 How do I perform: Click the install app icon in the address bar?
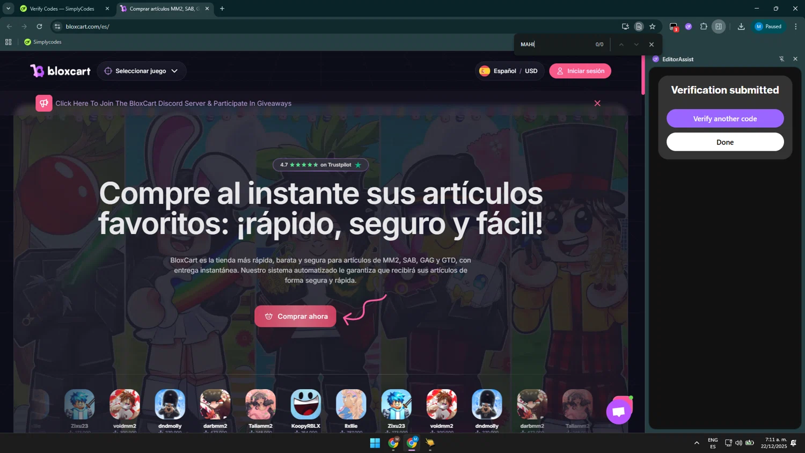625,26
